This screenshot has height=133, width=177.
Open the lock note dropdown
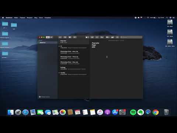point(87,37)
